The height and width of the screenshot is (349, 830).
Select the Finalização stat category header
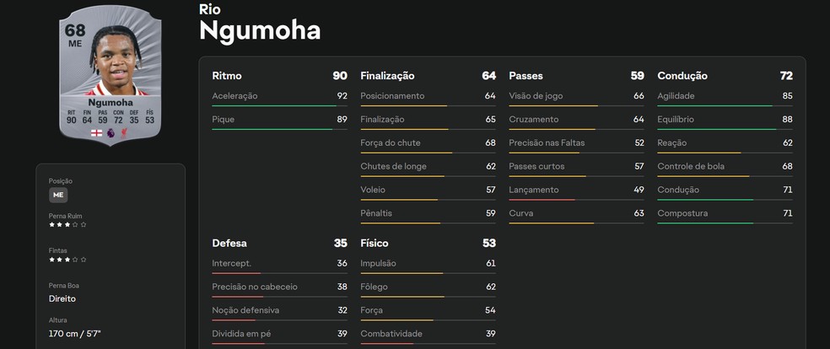[387, 76]
